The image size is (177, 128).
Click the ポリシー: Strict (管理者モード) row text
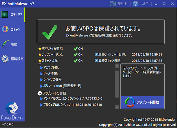point(62,86)
